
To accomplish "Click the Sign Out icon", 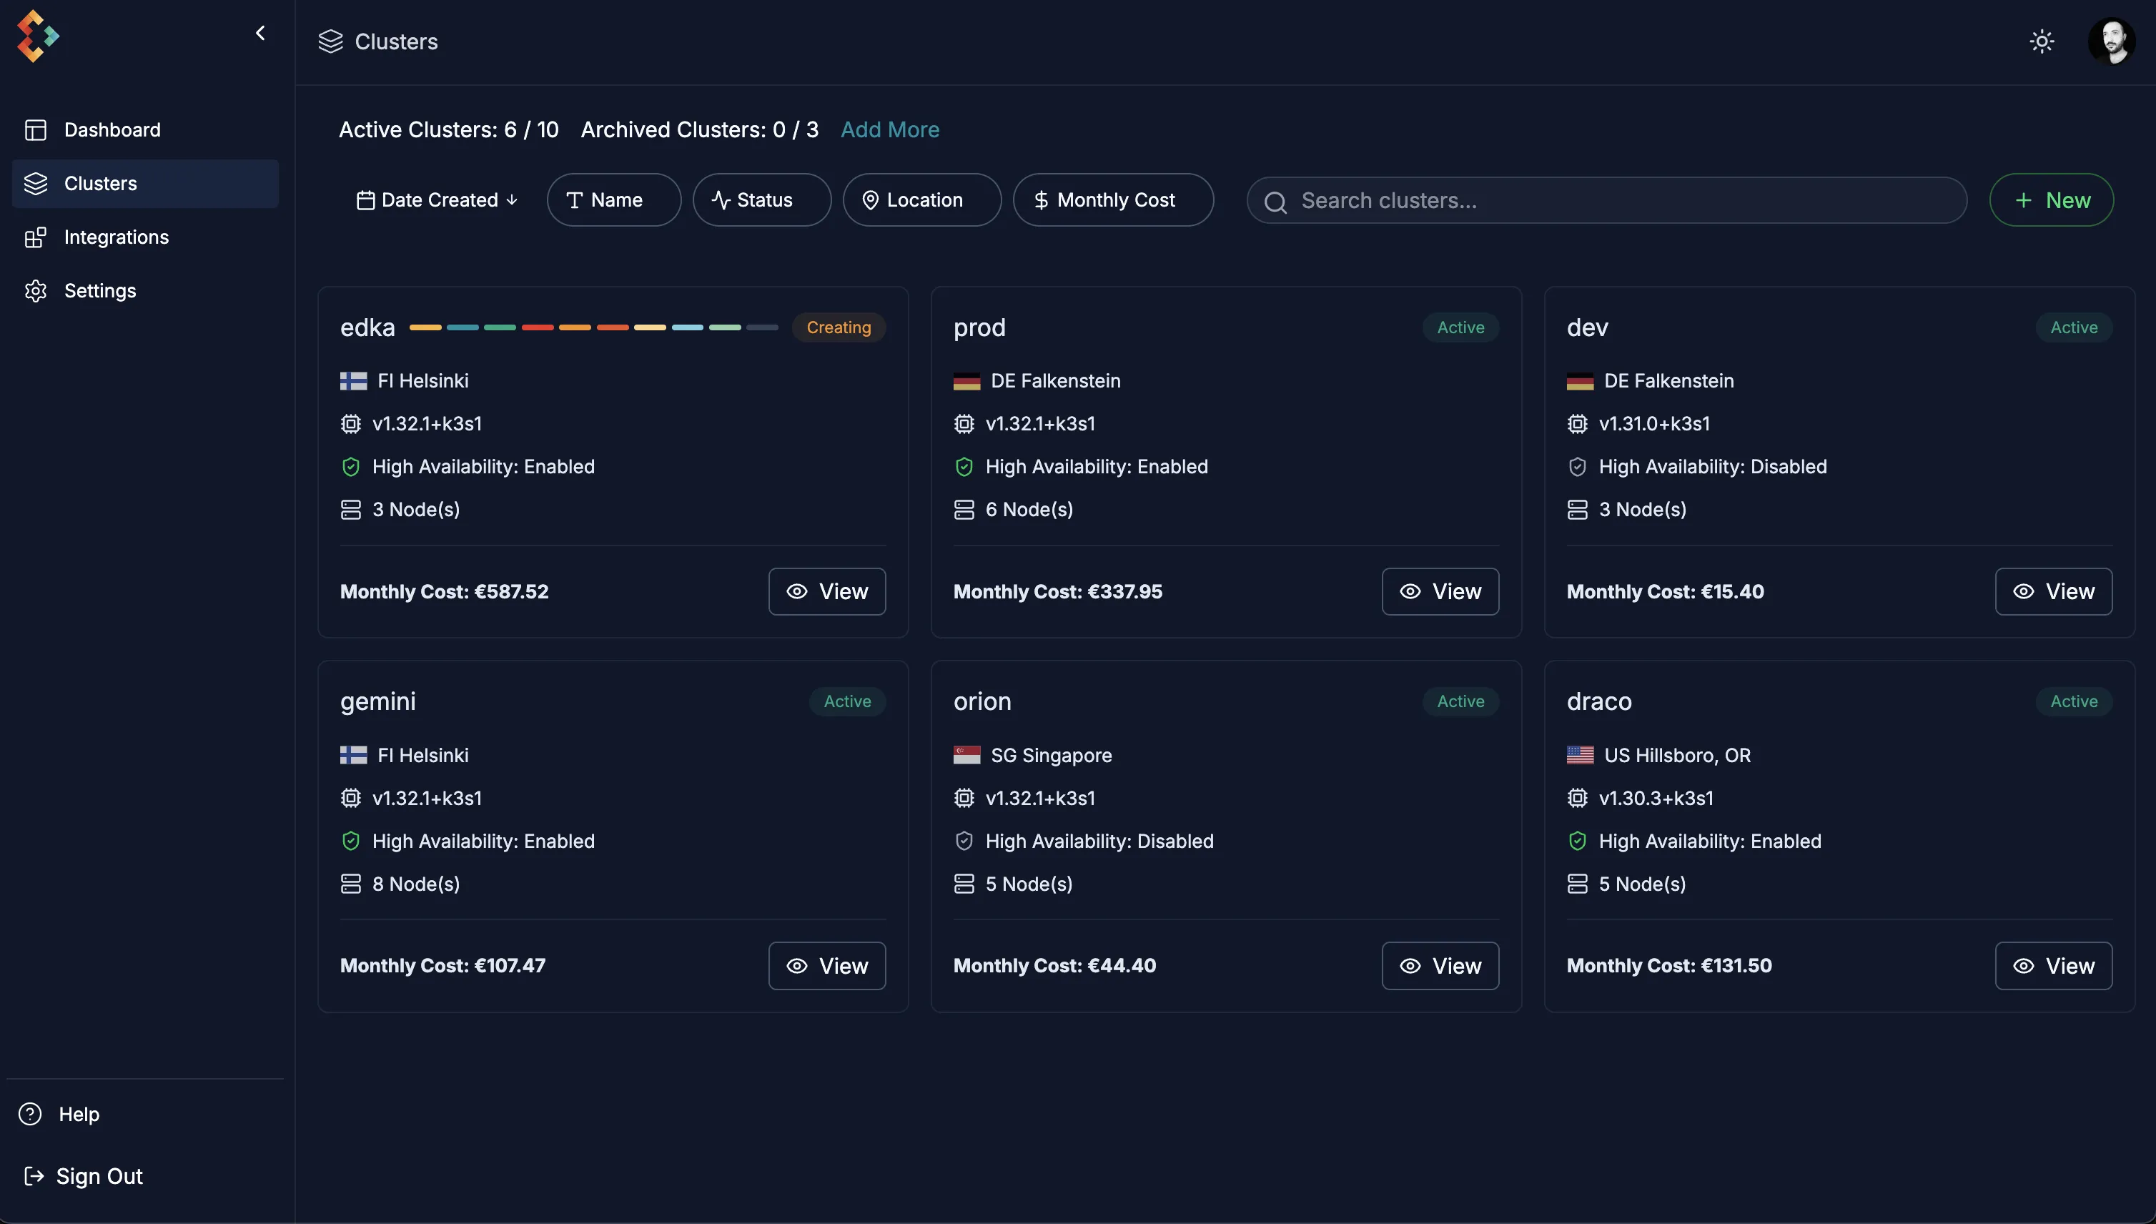I will [x=34, y=1176].
